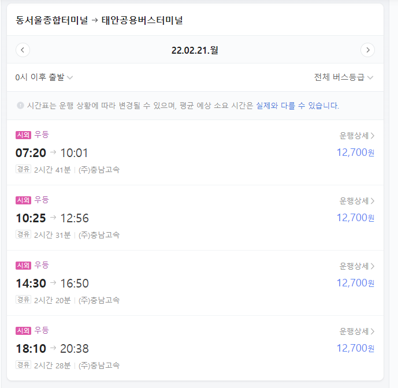Viewport: 398px width, 388px height.
Task: Open 운행상세 for the 07:20 bus
Action: click(x=357, y=136)
